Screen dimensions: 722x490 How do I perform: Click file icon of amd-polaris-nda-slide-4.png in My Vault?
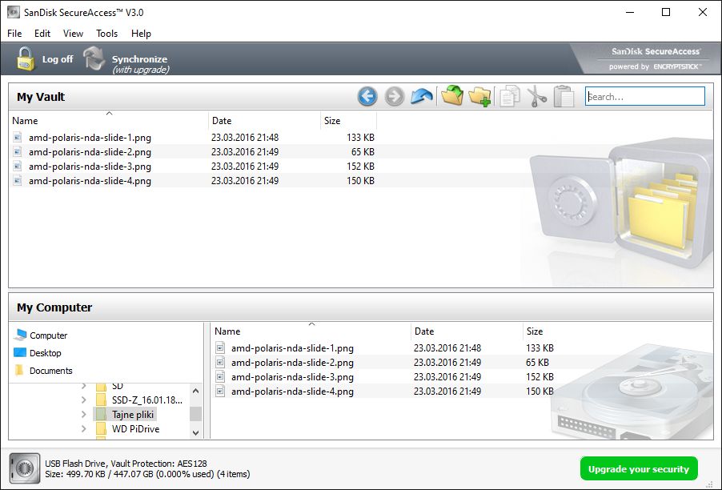[x=18, y=180]
